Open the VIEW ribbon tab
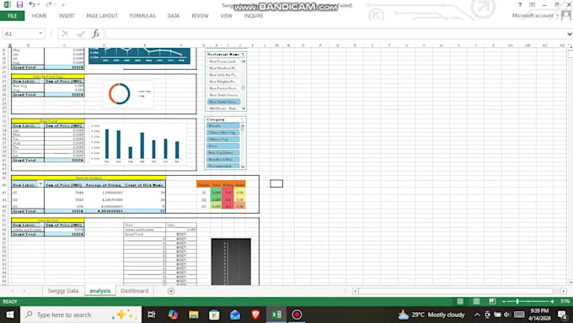The image size is (573, 323). [226, 16]
